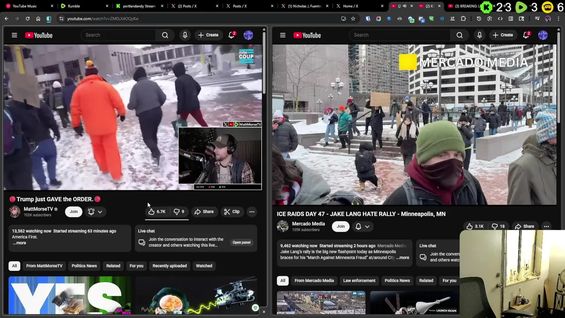Expand Mercado Media description with ...more
This screenshot has height=318, width=565.
point(403,257)
